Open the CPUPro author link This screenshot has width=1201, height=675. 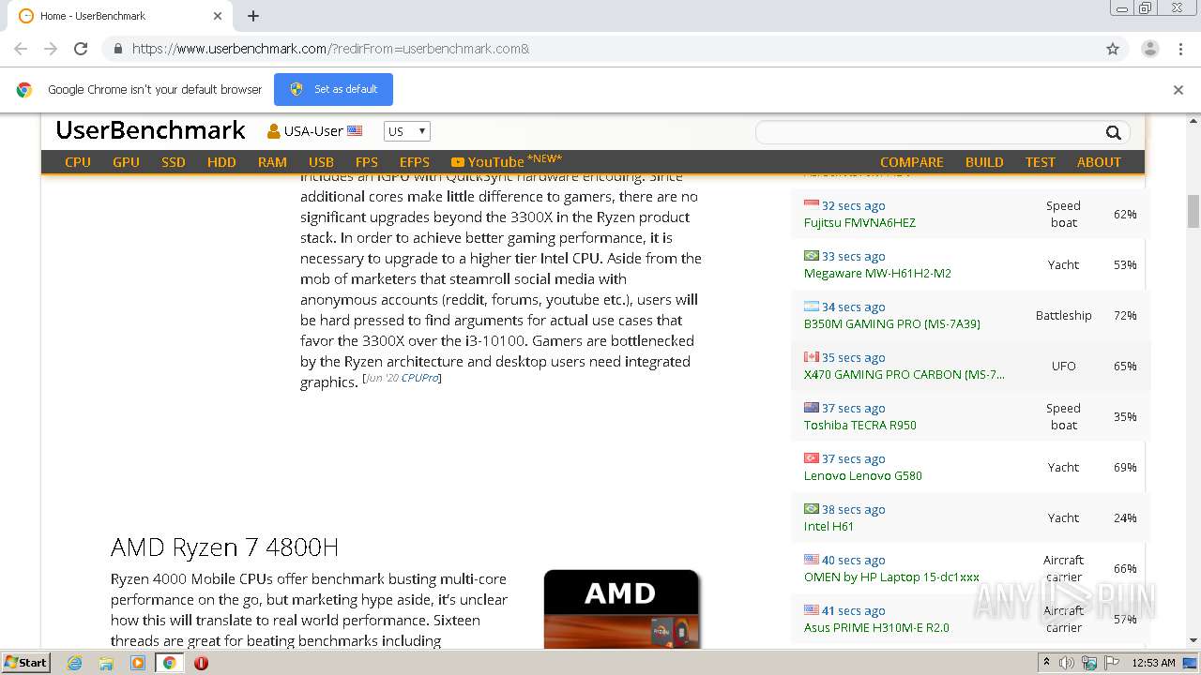tap(419, 378)
